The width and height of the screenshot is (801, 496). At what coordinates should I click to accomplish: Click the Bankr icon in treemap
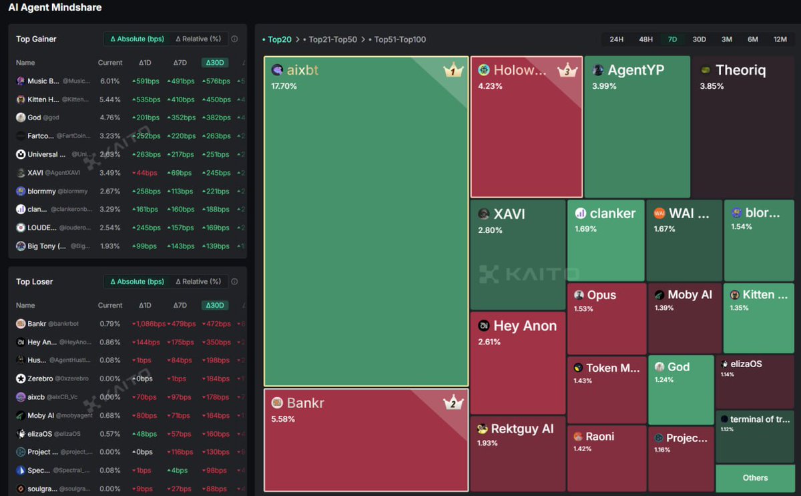coord(277,403)
